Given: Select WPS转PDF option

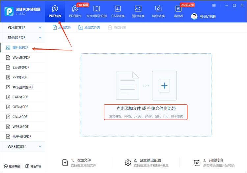Looking at the screenshot, I should (22, 127).
